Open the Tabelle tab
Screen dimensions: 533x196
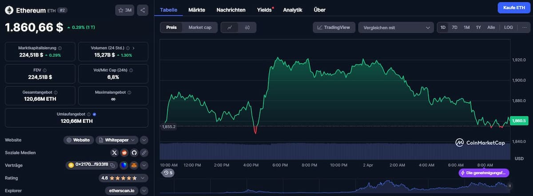pyautogui.click(x=168, y=10)
